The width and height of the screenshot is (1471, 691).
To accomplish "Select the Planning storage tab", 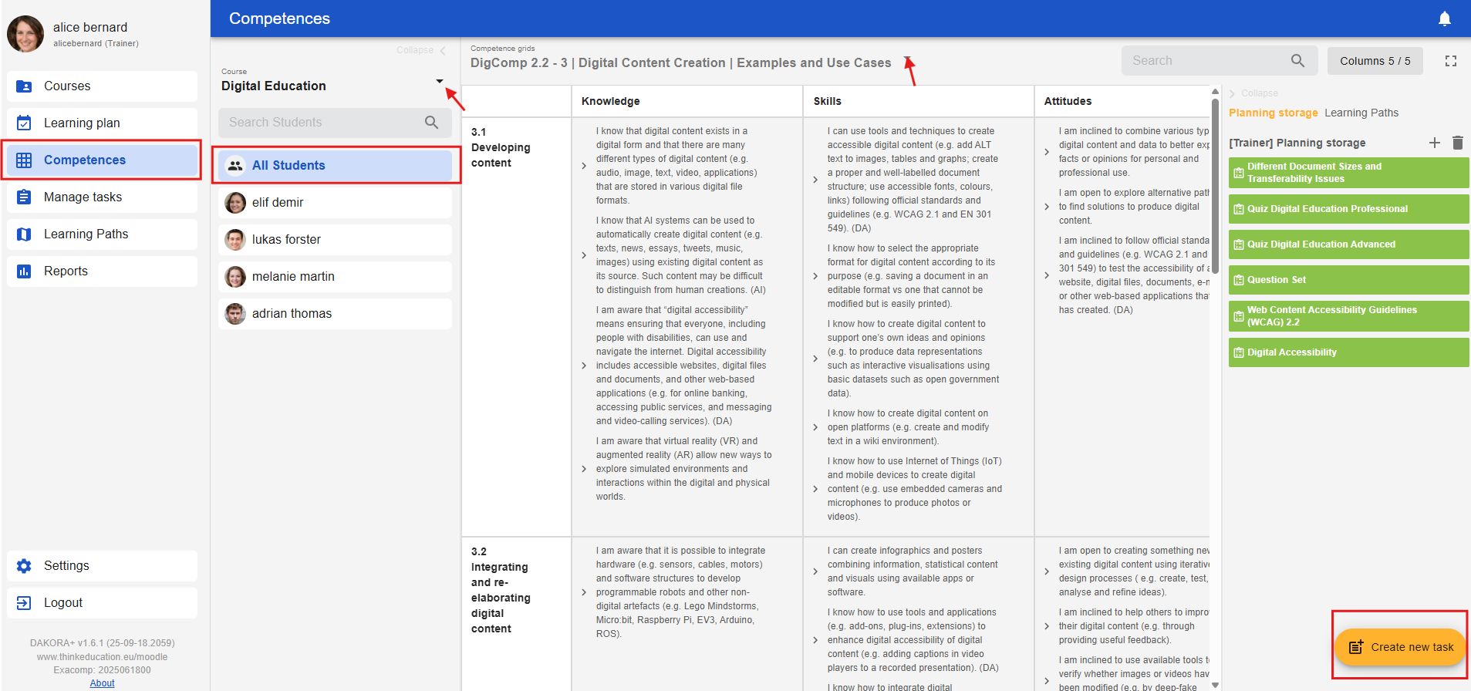I will tap(1273, 113).
